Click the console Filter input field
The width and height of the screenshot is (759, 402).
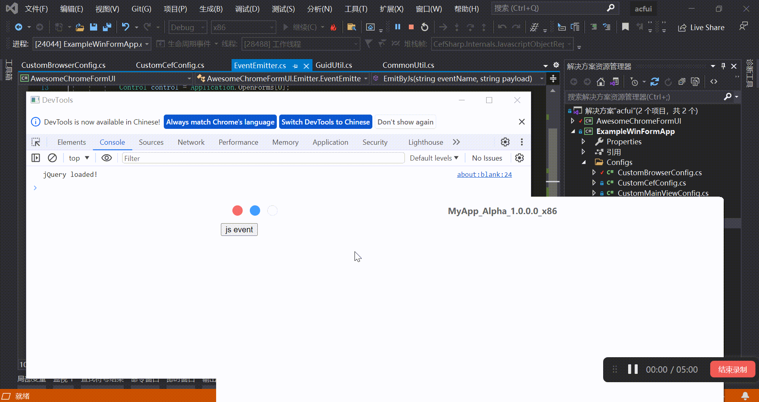click(263, 158)
